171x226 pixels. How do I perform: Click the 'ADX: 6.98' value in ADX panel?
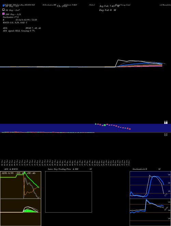tap(7, 173)
